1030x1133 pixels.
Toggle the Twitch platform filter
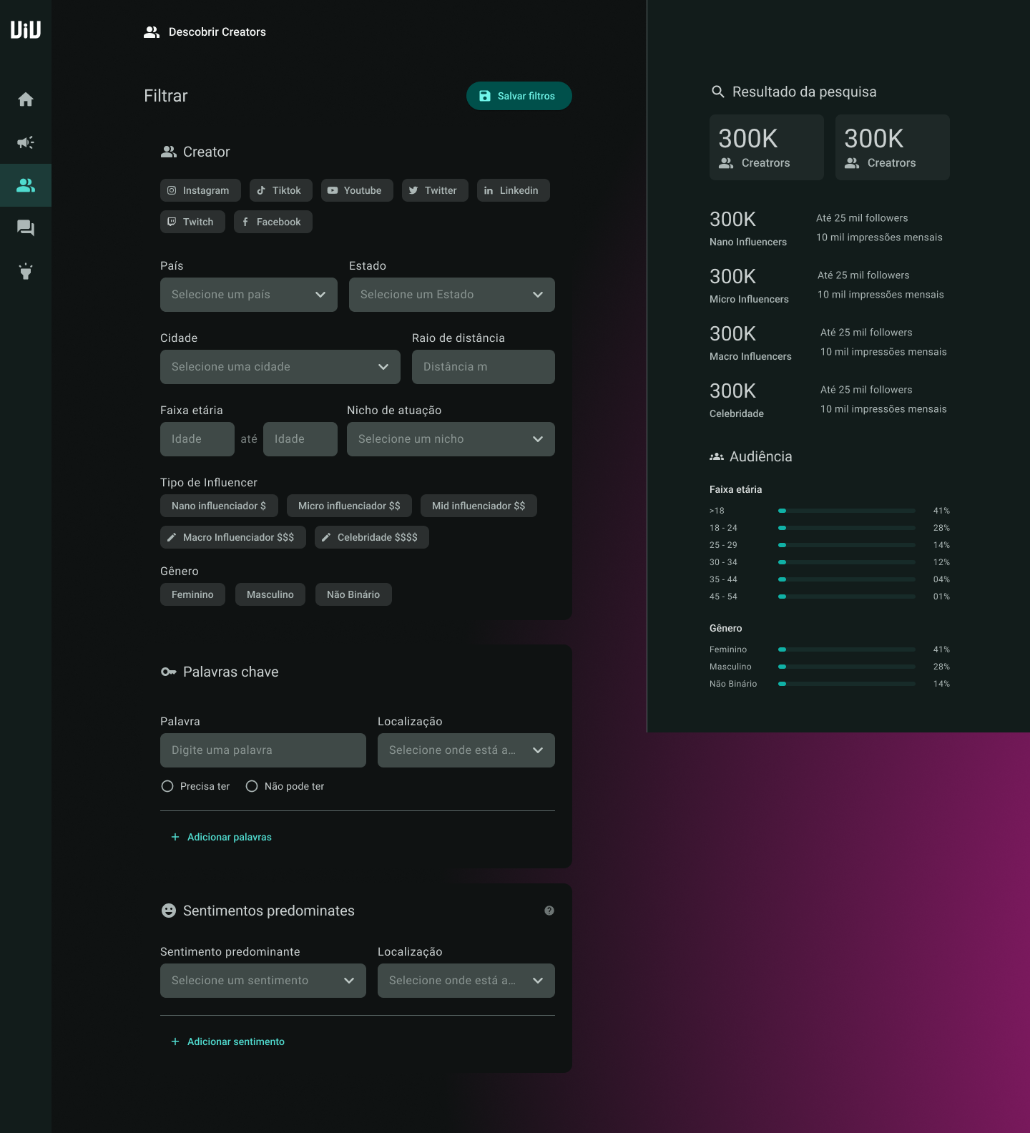[192, 222]
